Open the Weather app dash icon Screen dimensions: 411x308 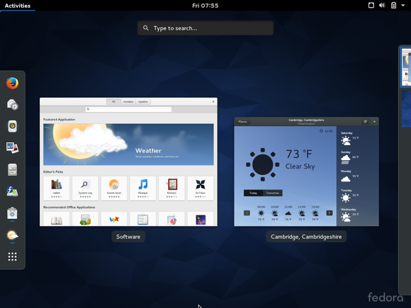(12, 235)
